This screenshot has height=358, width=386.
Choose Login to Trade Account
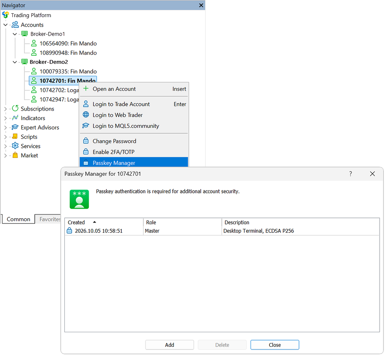coord(134,104)
